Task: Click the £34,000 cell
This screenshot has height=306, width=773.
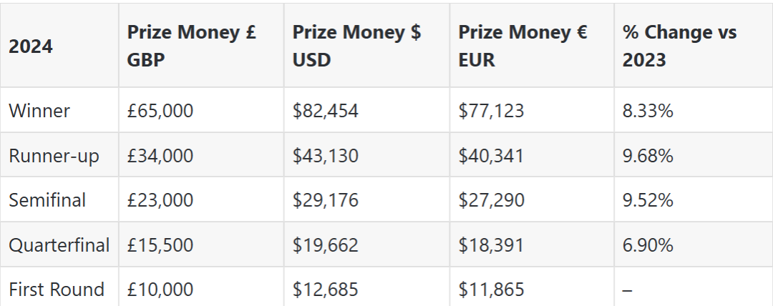Action: [x=160, y=155]
